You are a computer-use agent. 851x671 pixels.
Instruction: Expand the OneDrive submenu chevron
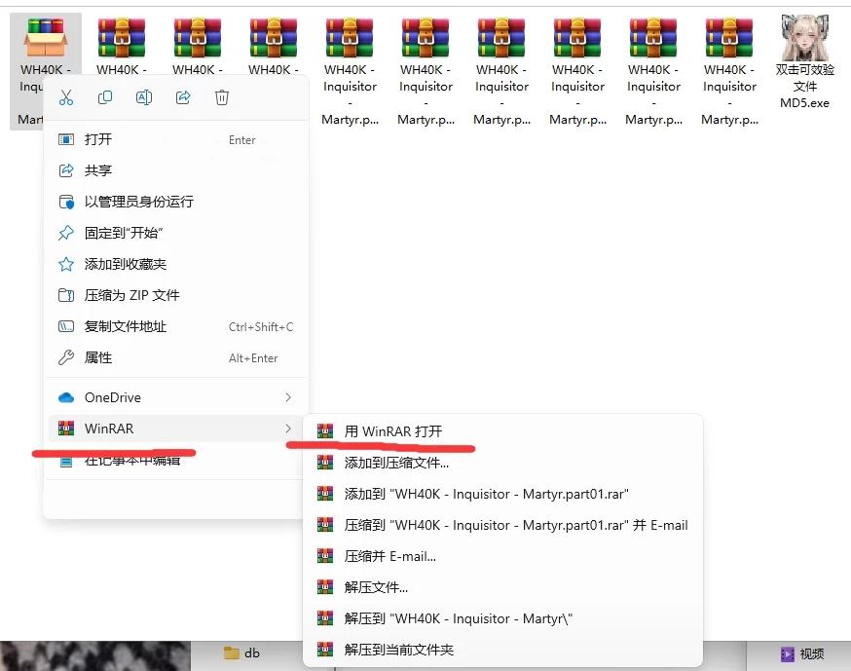pos(287,397)
